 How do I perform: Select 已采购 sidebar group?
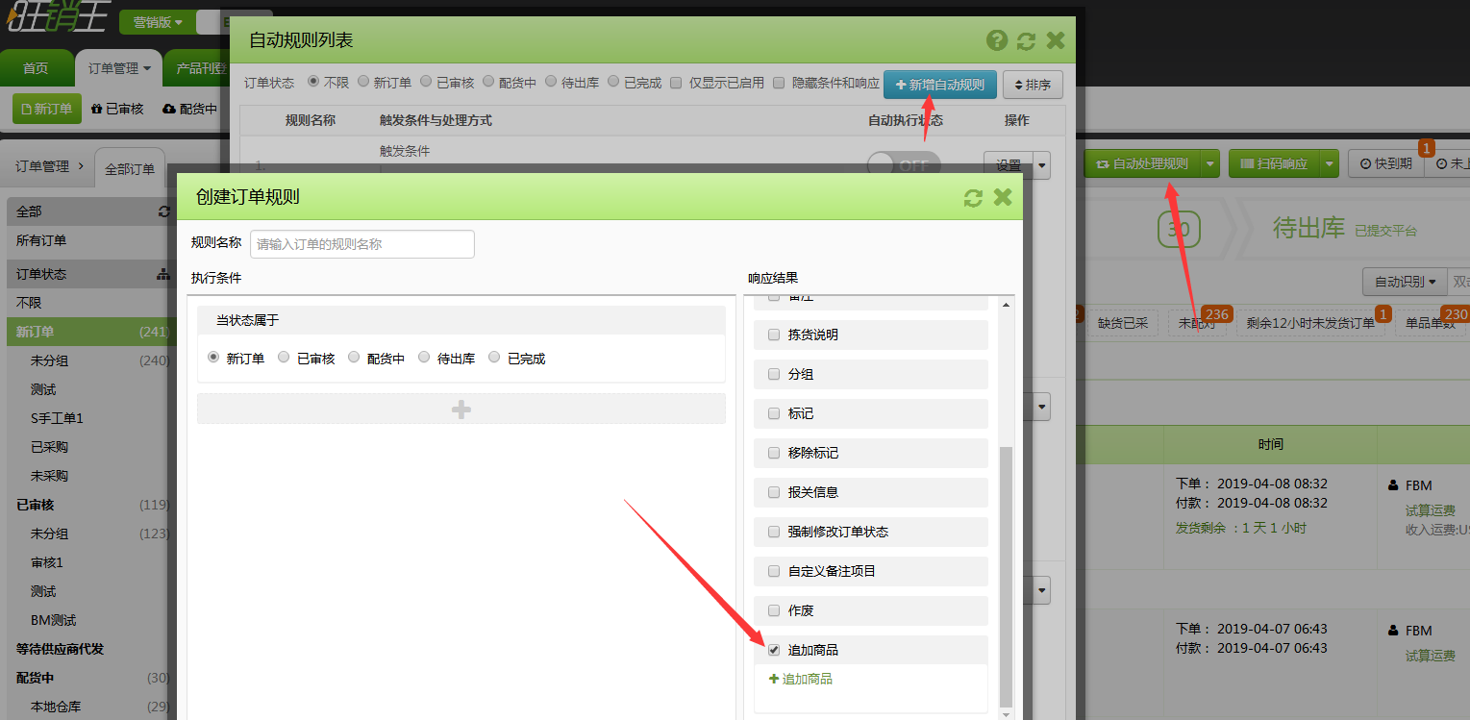pos(49,447)
